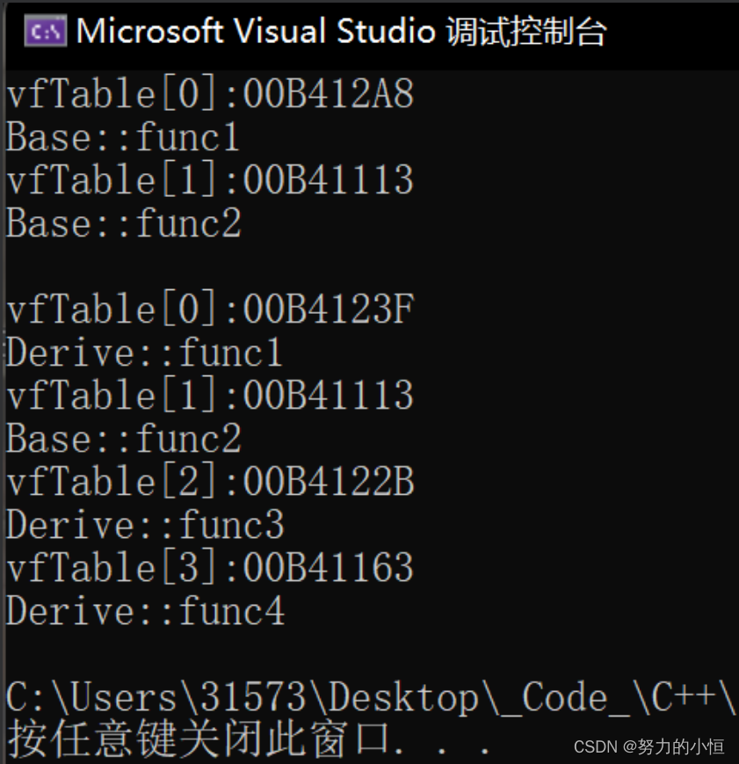Click the Derive::func3 output line
This screenshot has height=764, width=739.
tap(145, 525)
